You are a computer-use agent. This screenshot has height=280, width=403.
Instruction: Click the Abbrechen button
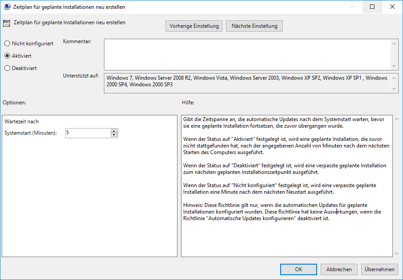click(x=339, y=269)
